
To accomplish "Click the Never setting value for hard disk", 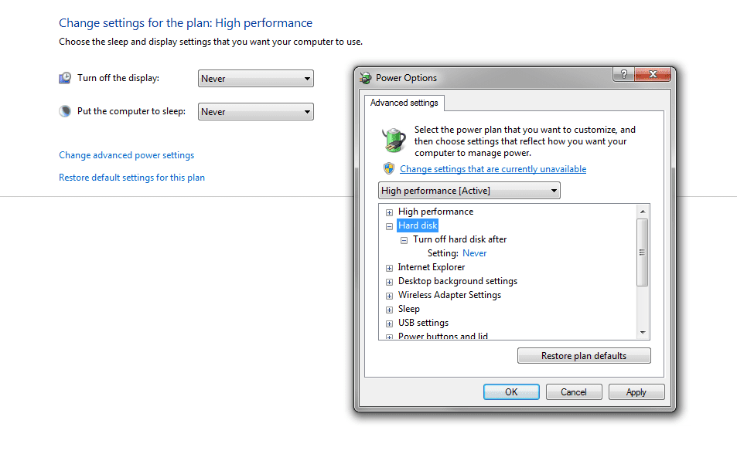I will coord(474,253).
